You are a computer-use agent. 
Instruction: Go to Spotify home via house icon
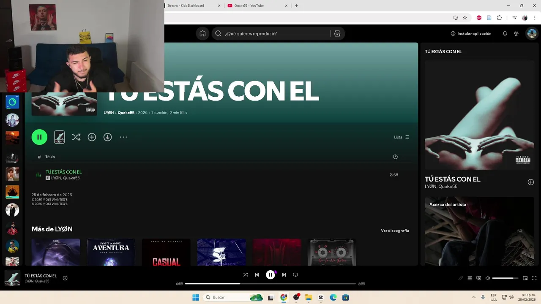[202, 34]
